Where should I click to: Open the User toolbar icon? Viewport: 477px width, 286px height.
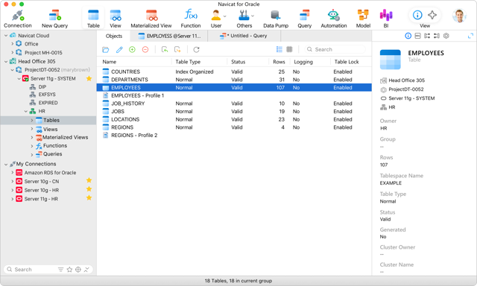pos(216,19)
